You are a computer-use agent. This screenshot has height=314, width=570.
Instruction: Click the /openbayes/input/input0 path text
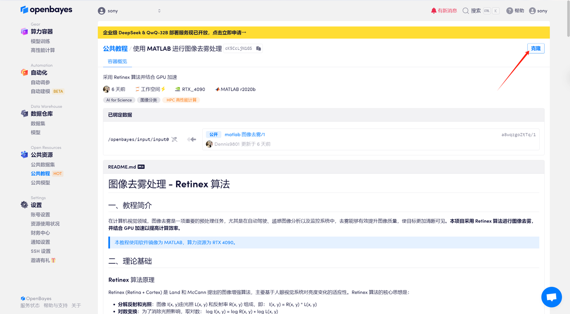click(x=138, y=139)
